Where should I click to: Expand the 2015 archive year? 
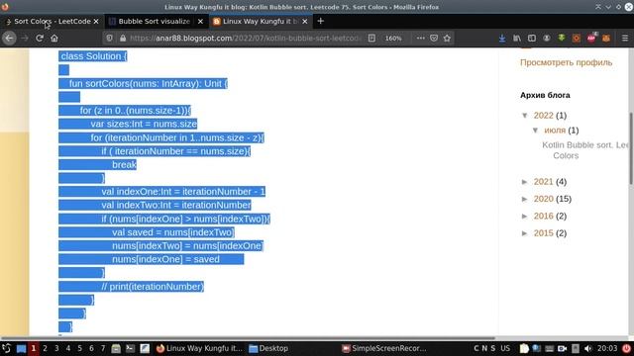coord(525,233)
